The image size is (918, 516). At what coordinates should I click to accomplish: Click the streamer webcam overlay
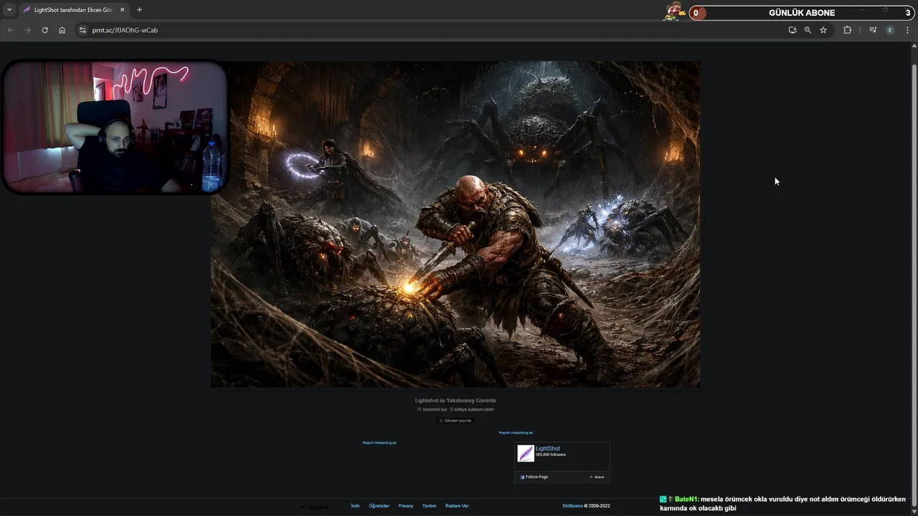click(115, 128)
